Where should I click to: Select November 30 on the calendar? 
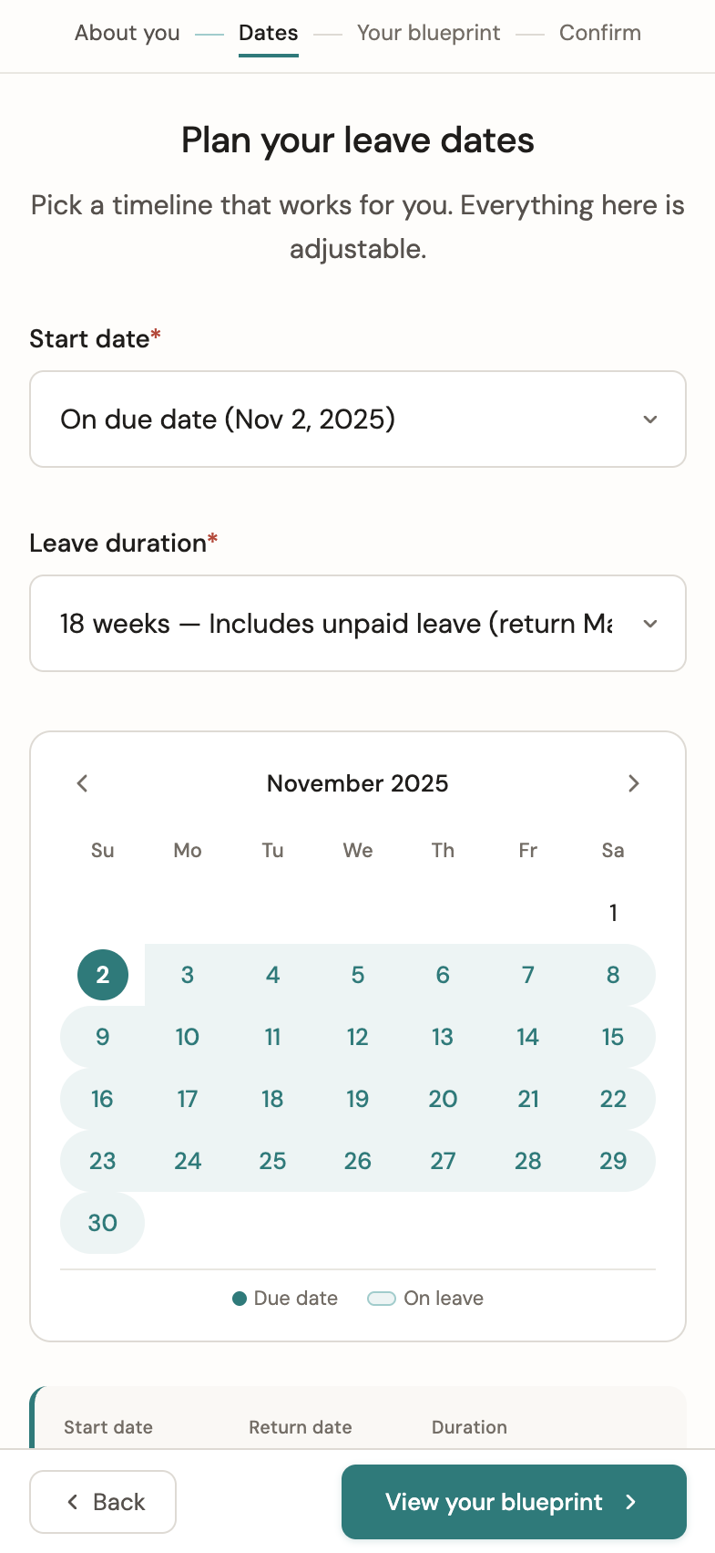(x=102, y=1223)
